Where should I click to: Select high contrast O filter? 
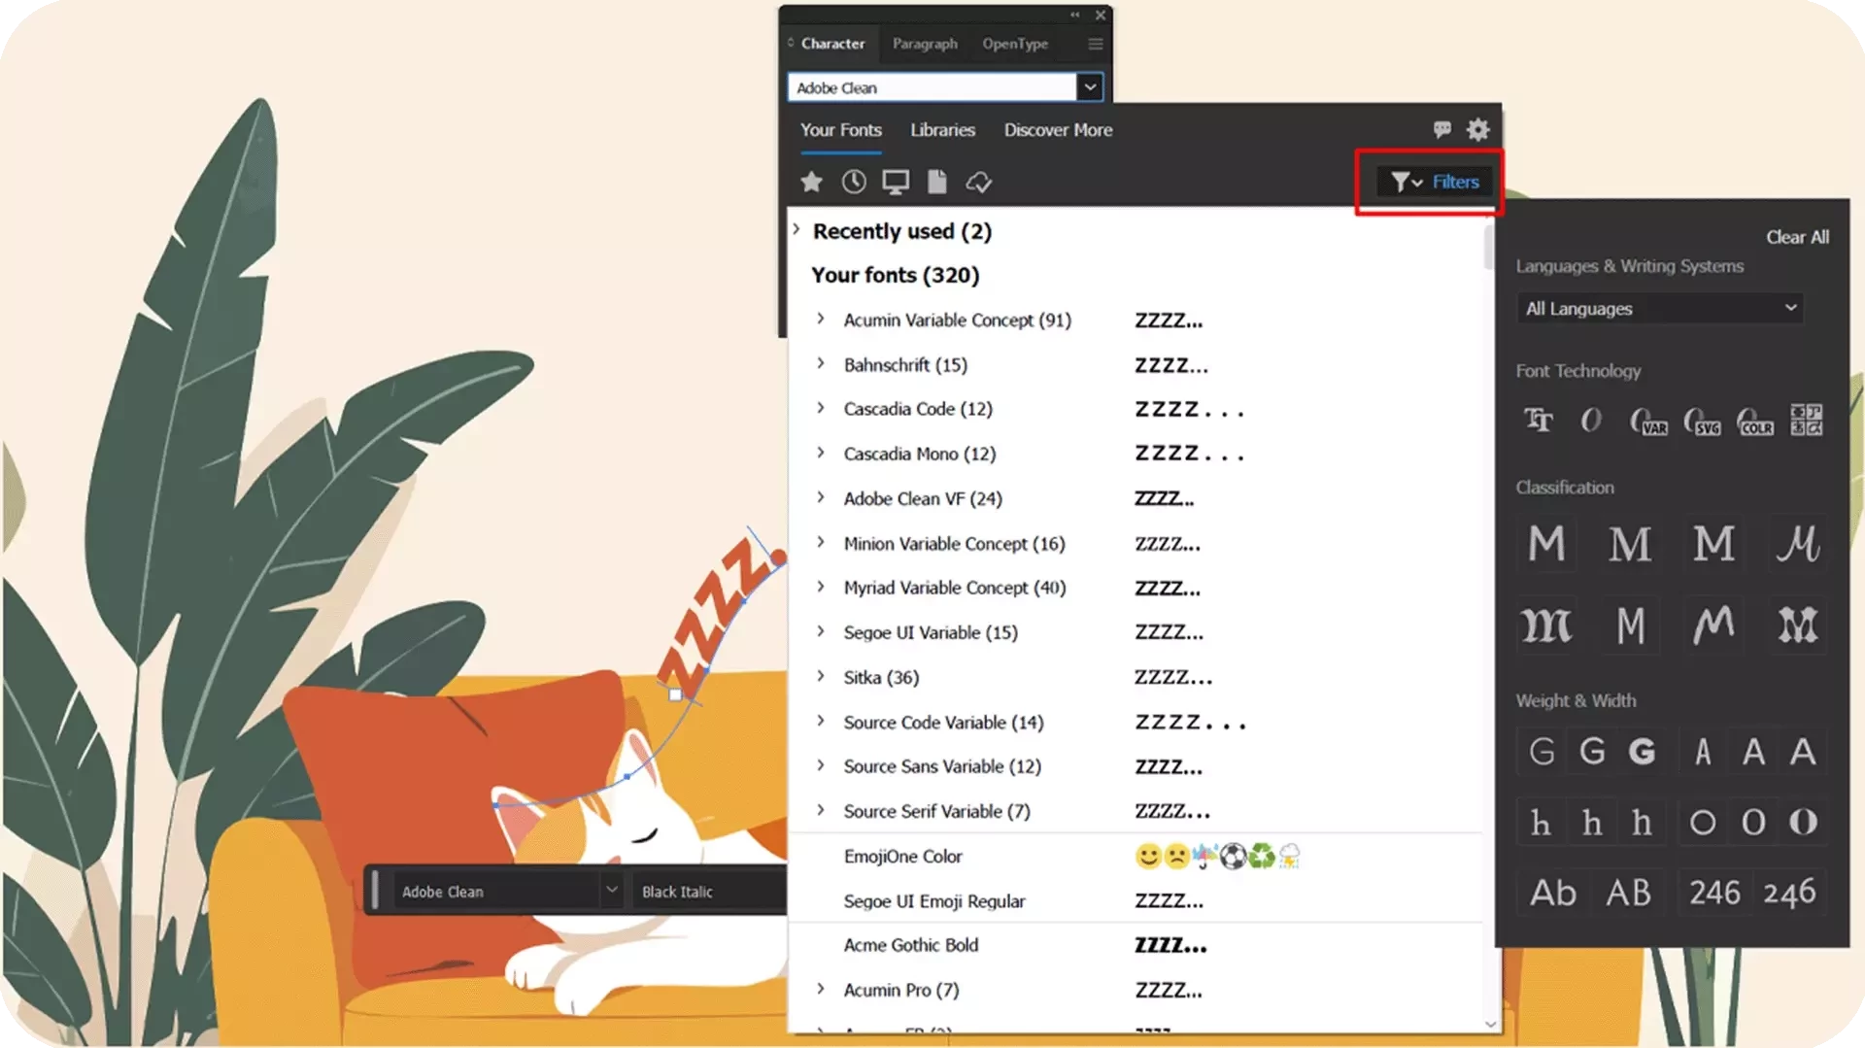click(x=1804, y=823)
